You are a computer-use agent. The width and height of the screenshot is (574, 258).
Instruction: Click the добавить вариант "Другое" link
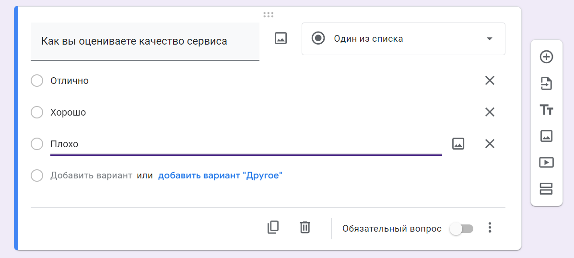(221, 176)
